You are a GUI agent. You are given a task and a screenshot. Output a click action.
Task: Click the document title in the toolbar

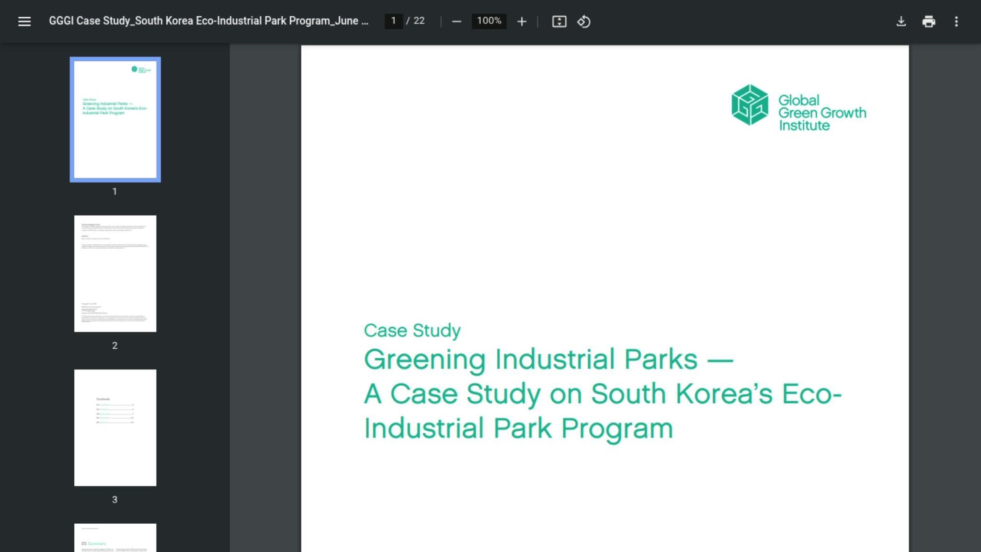pos(208,21)
